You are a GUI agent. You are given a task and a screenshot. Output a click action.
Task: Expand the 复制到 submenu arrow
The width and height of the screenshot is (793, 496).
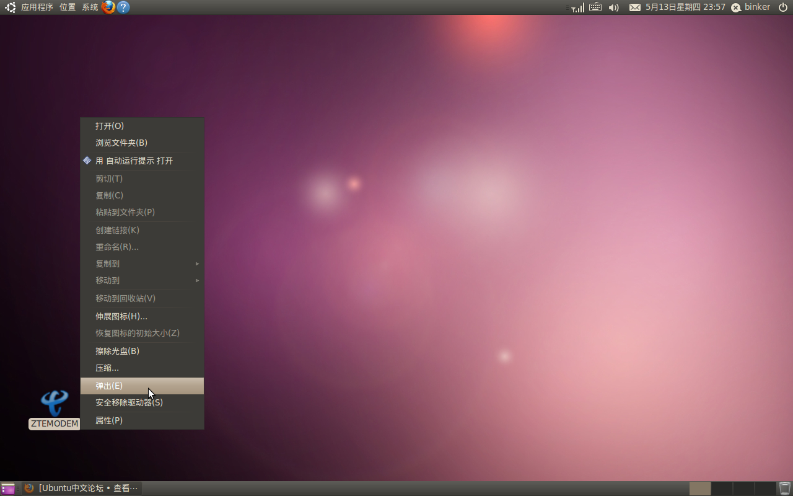(198, 263)
